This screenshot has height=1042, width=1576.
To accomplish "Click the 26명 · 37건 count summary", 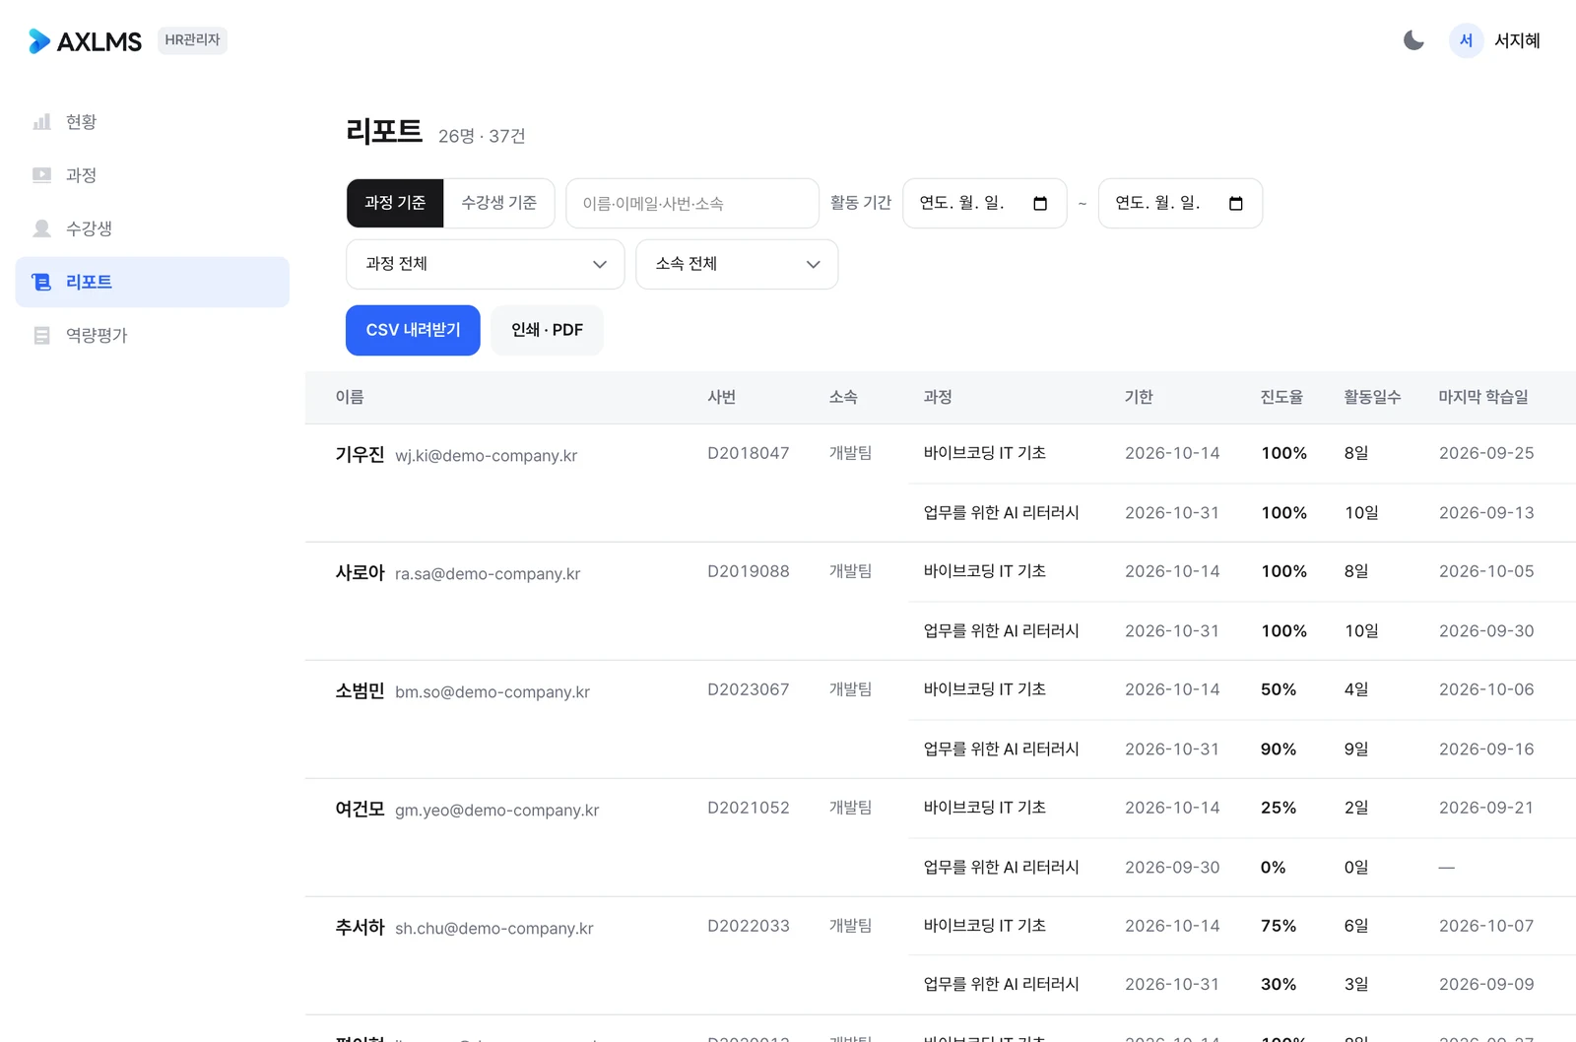I will (482, 136).
